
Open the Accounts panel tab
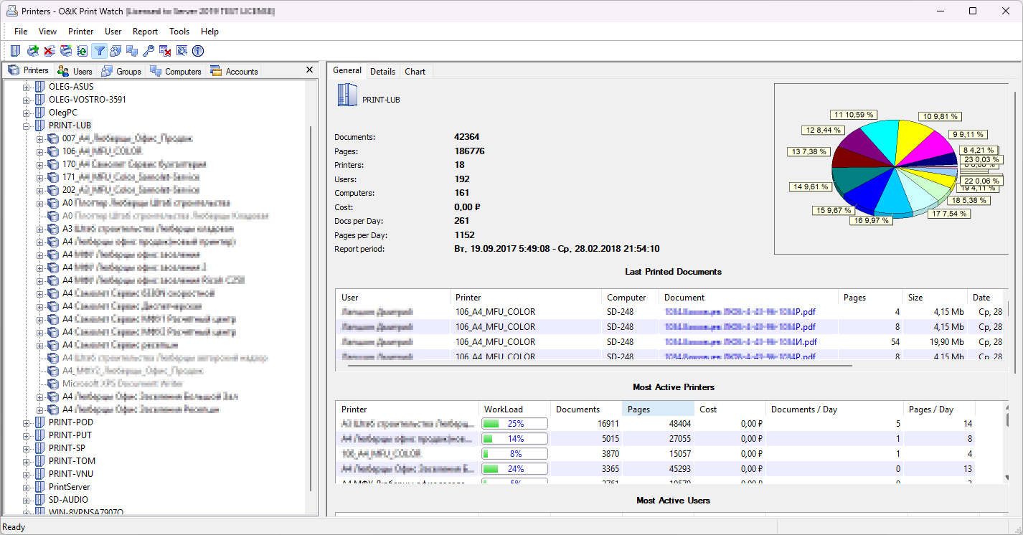[x=235, y=72]
